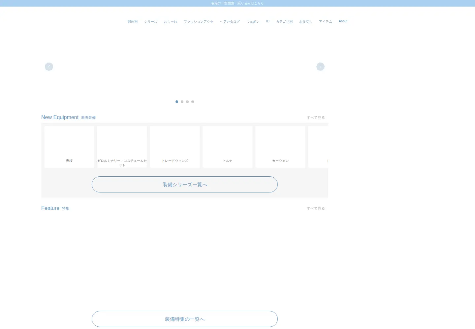Open the トレードウィンズ equipment card

tap(175, 147)
